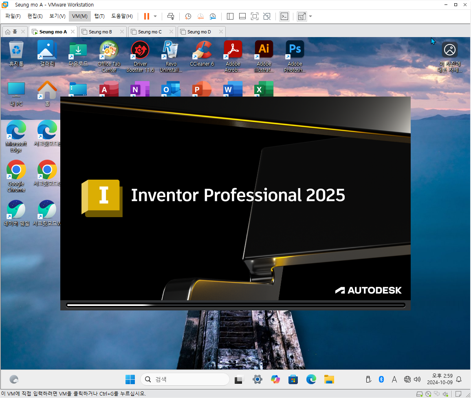Image resolution: width=471 pixels, height=398 pixels.
Task: Select the Word shortcut icon
Action: pyautogui.click(x=233, y=89)
